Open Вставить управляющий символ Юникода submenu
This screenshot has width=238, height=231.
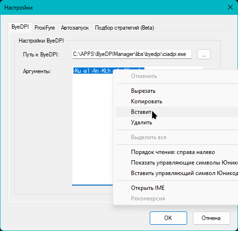177,173
